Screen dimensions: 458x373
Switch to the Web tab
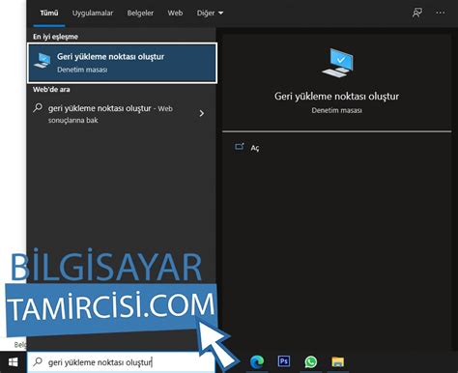tap(175, 13)
